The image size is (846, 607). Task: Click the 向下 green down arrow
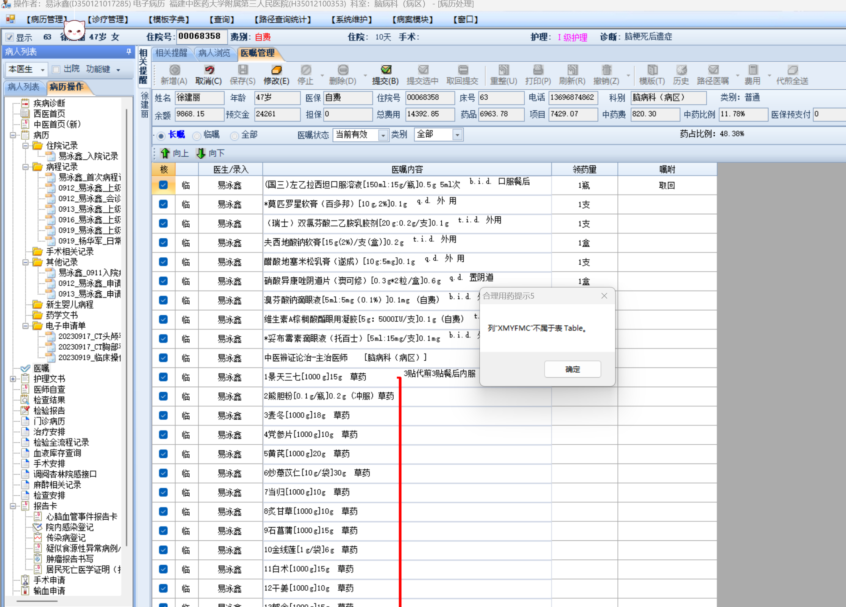point(201,153)
